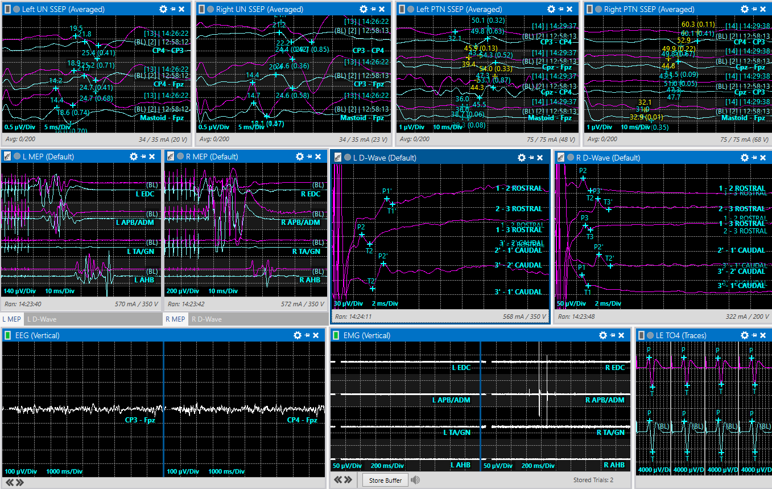Switch to the L D-Wave tab
This screenshot has height=489, width=772.
click(42, 319)
